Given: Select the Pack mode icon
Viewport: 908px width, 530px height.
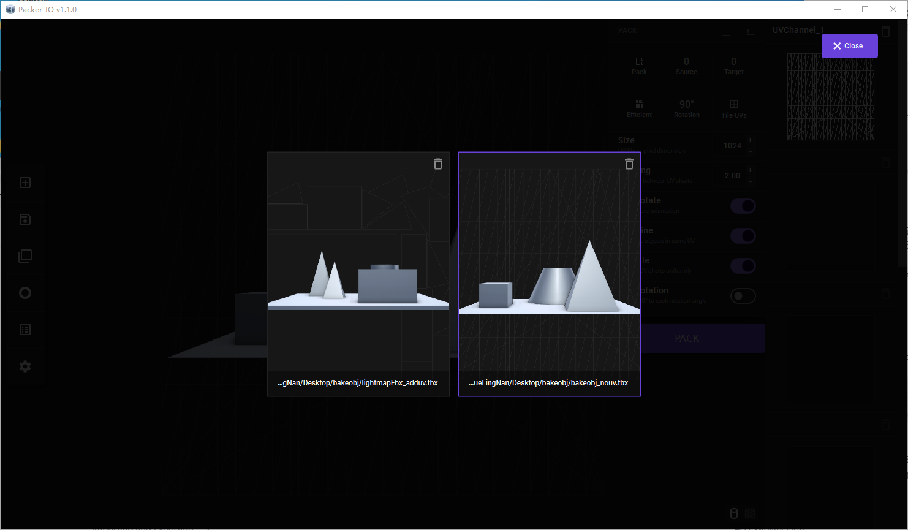Looking at the screenshot, I should [640, 66].
